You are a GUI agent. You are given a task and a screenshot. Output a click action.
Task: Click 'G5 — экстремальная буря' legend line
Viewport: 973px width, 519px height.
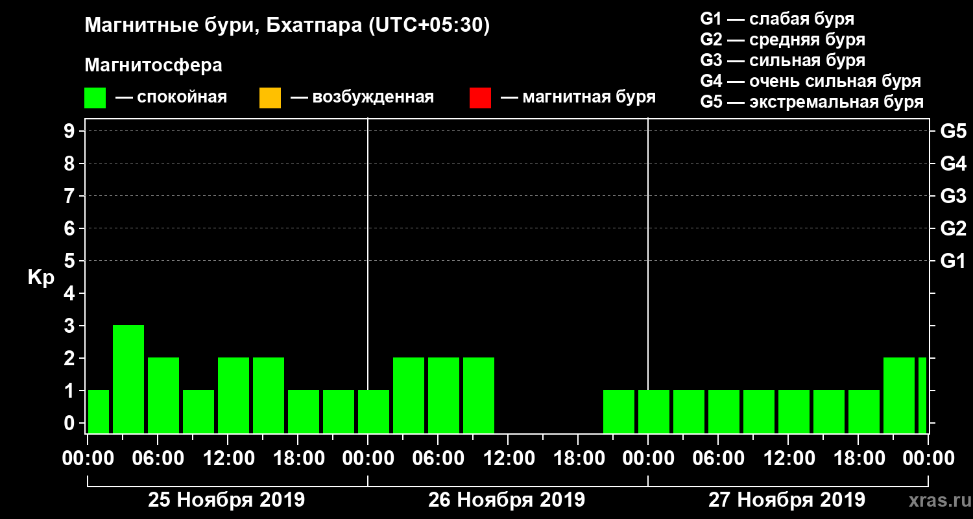click(811, 102)
